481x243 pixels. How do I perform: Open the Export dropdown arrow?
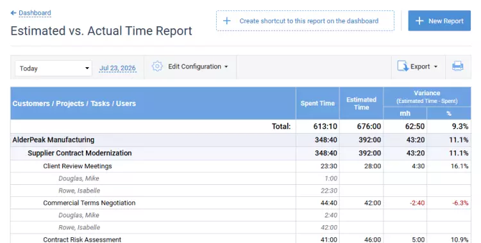tap(435, 67)
